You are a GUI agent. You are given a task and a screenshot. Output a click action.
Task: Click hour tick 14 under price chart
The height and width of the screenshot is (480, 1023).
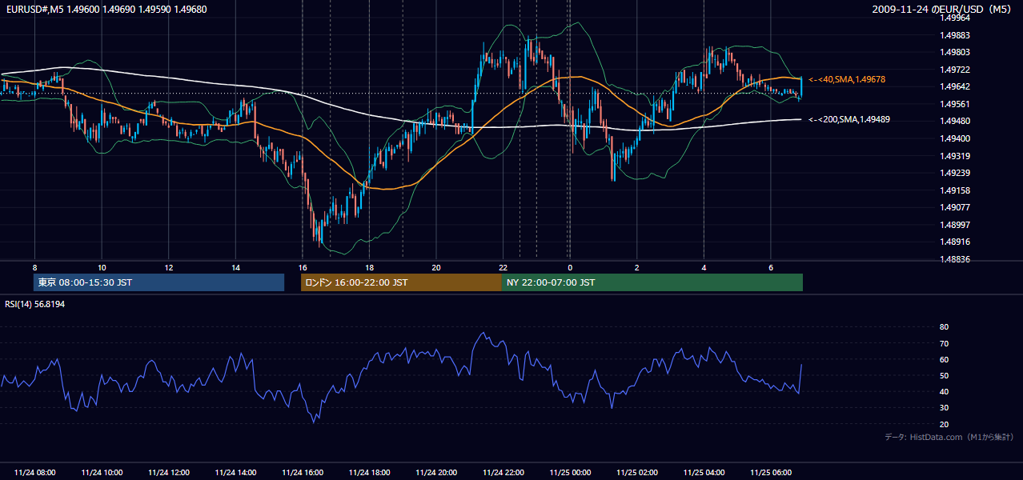point(235,267)
